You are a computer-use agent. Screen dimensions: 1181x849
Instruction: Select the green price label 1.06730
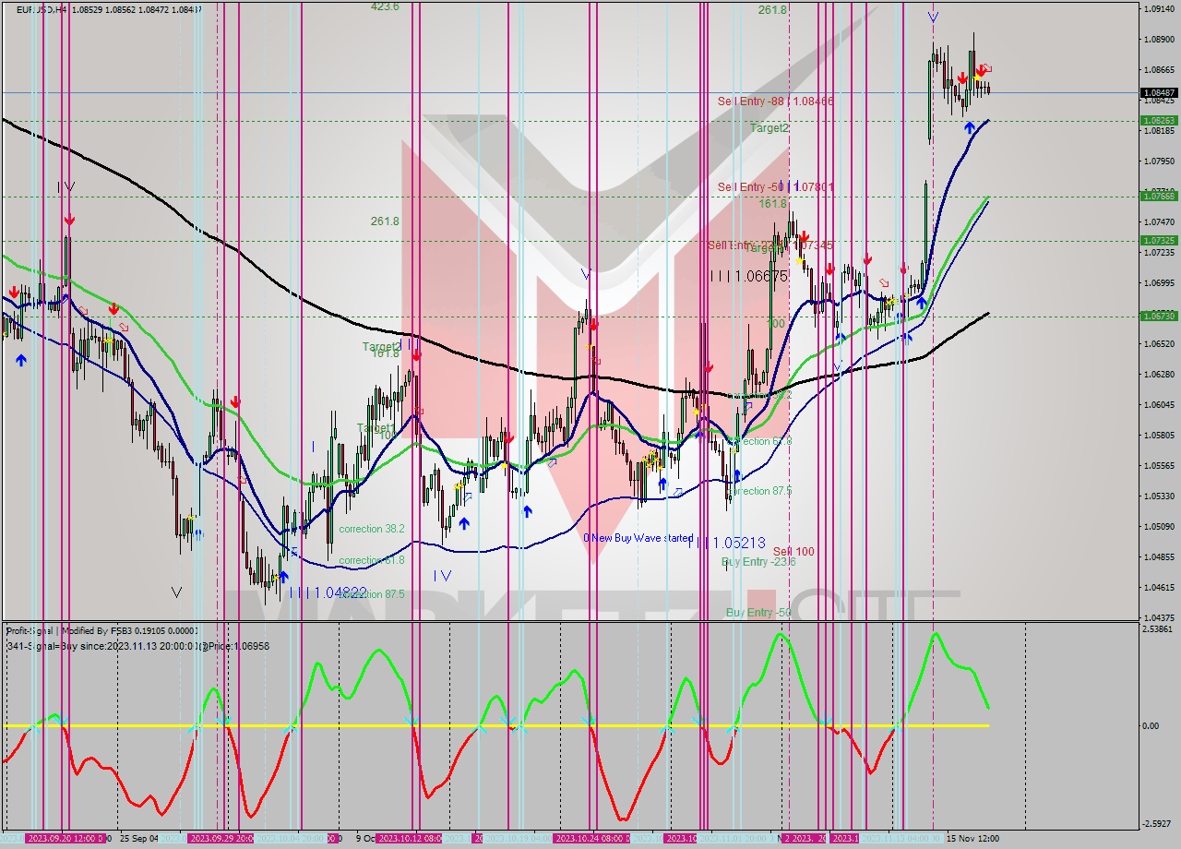[x=1159, y=316]
